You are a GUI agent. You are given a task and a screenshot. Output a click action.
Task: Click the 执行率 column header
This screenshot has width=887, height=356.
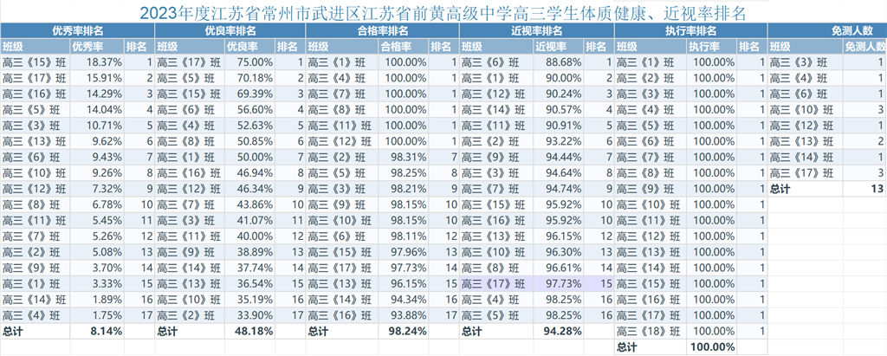(x=712, y=47)
